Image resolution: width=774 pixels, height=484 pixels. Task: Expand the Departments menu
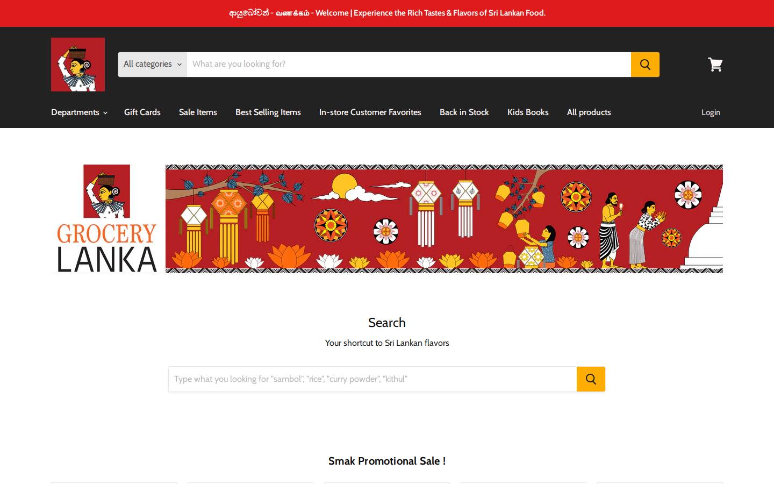[79, 112]
